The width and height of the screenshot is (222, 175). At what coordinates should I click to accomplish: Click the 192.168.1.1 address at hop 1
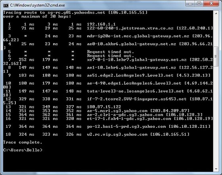pos(101,24)
